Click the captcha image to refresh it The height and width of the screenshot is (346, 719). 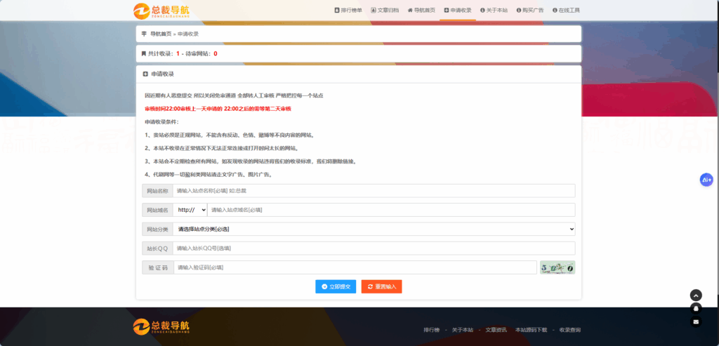(558, 267)
